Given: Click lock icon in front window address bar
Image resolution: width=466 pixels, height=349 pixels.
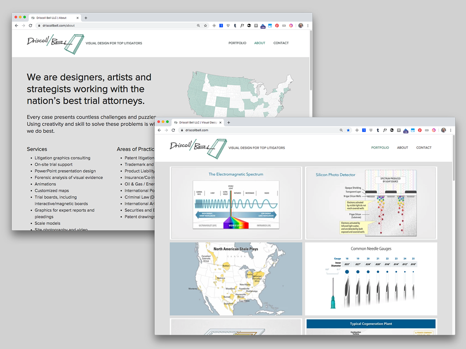Looking at the screenshot, I should pos(182,130).
